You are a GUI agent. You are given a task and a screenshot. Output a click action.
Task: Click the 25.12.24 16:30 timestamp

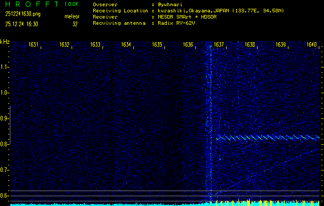click(x=23, y=24)
